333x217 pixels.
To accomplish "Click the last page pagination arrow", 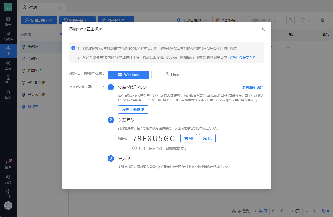I will coord(315,211).
